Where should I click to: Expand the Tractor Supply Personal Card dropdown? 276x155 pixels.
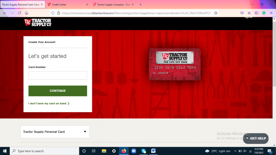coord(55,132)
